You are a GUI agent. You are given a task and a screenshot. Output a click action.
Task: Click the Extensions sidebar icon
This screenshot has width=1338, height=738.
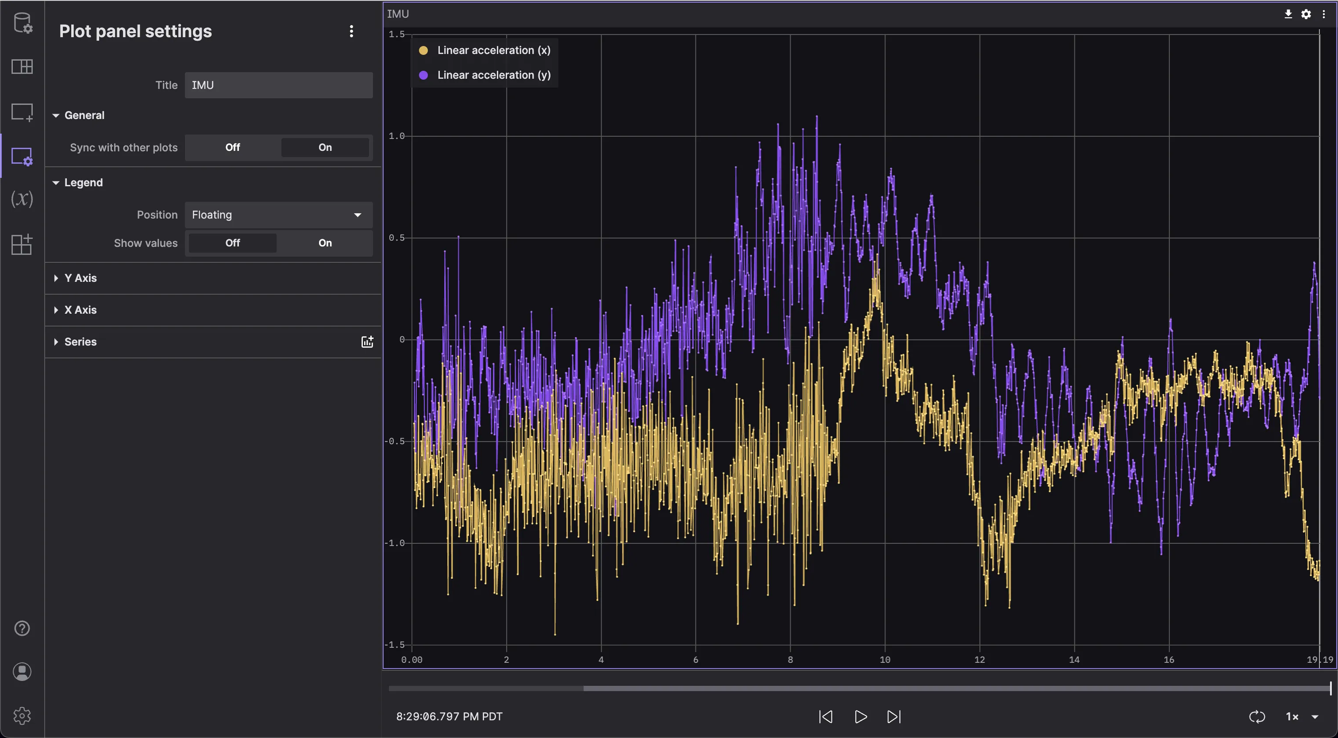click(x=22, y=244)
